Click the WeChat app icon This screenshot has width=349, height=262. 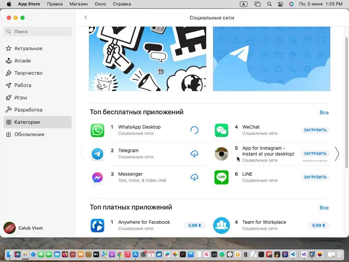pyautogui.click(x=222, y=130)
